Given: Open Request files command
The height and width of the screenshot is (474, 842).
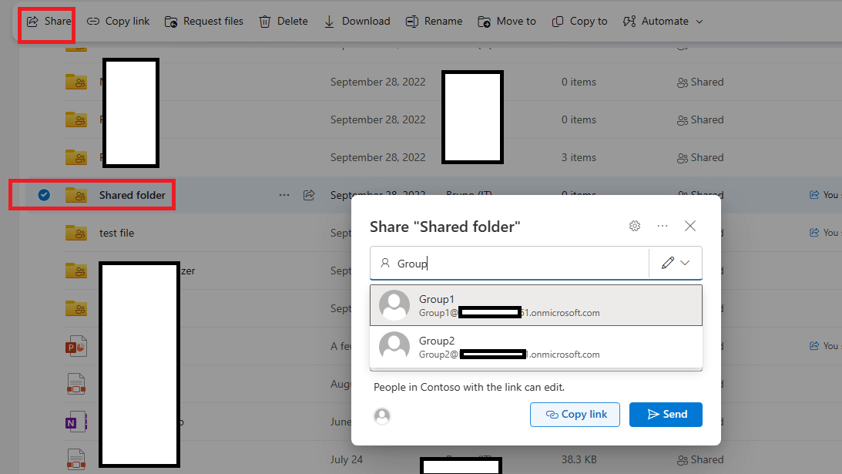Looking at the screenshot, I should click(x=204, y=22).
